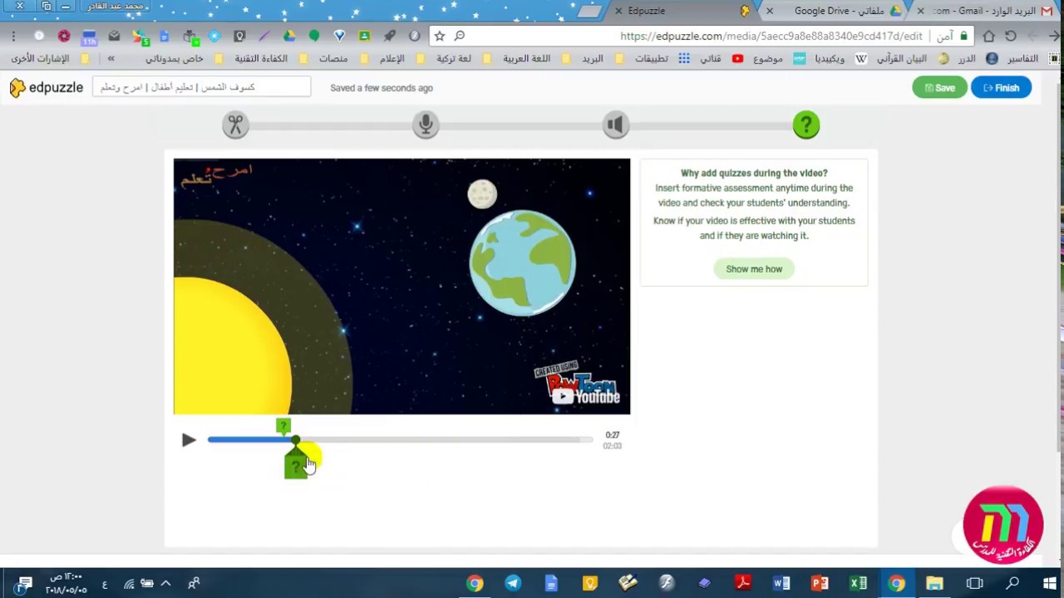
Task: Open the قناتي YouTube bookmark
Action: point(721,58)
